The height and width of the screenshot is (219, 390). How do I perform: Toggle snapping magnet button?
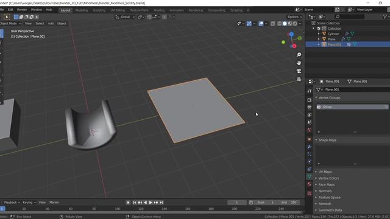point(149,17)
